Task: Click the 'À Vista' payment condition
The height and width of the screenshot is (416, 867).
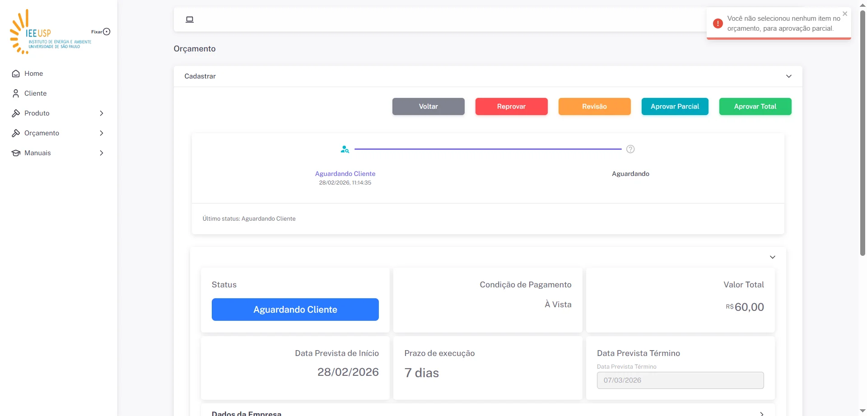Action: click(558, 305)
